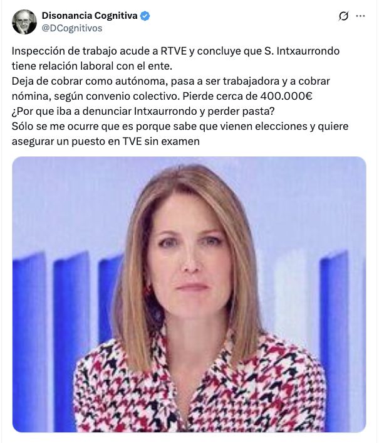Open the three-dot more options menu
379x443 pixels.
point(360,16)
